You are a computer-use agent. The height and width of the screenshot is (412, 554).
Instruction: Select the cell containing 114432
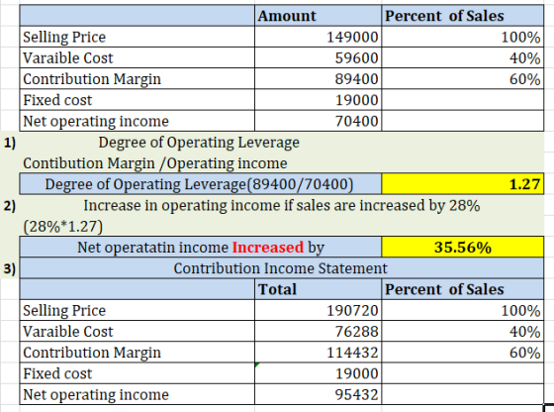click(x=318, y=353)
